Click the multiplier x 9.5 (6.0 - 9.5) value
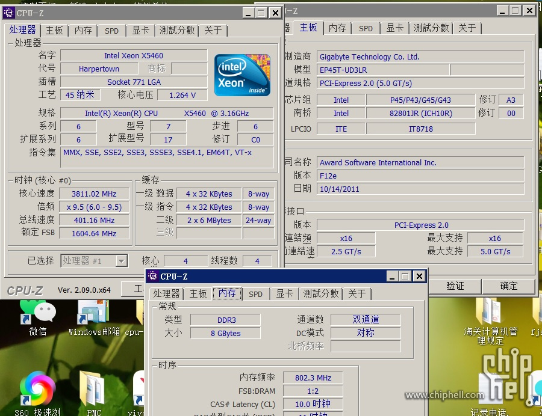Image resolution: width=542 pixels, height=416 pixels. coord(94,207)
